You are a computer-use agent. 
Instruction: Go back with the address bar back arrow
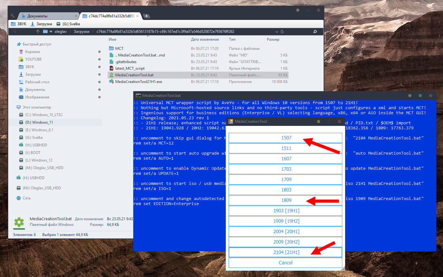pyautogui.click(x=15, y=32)
